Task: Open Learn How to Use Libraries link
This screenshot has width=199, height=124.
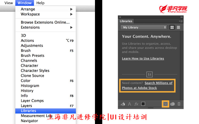Action: 143,59
